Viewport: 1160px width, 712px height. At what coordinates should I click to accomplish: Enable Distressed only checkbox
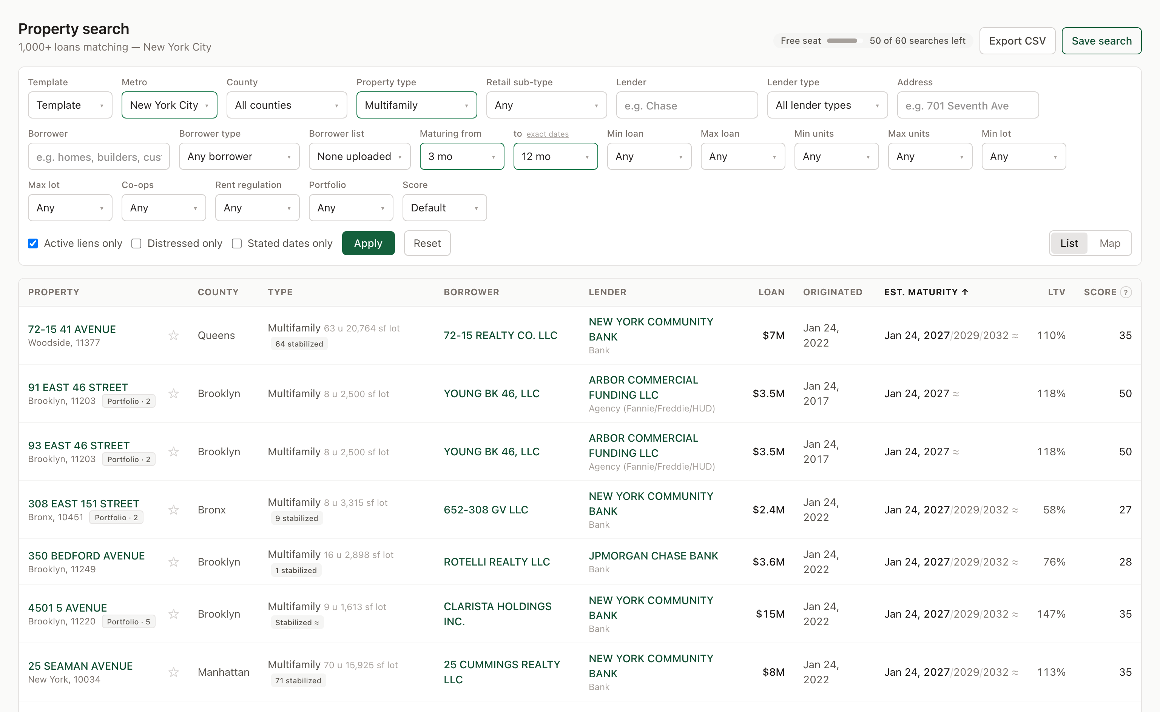click(x=137, y=243)
